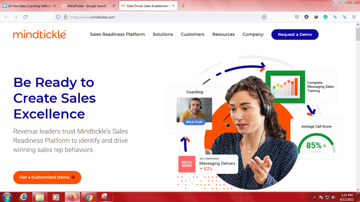The width and height of the screenshot is (360, 202).
Task: Click the padlock site security icon
Action: (x=66, y=17)
